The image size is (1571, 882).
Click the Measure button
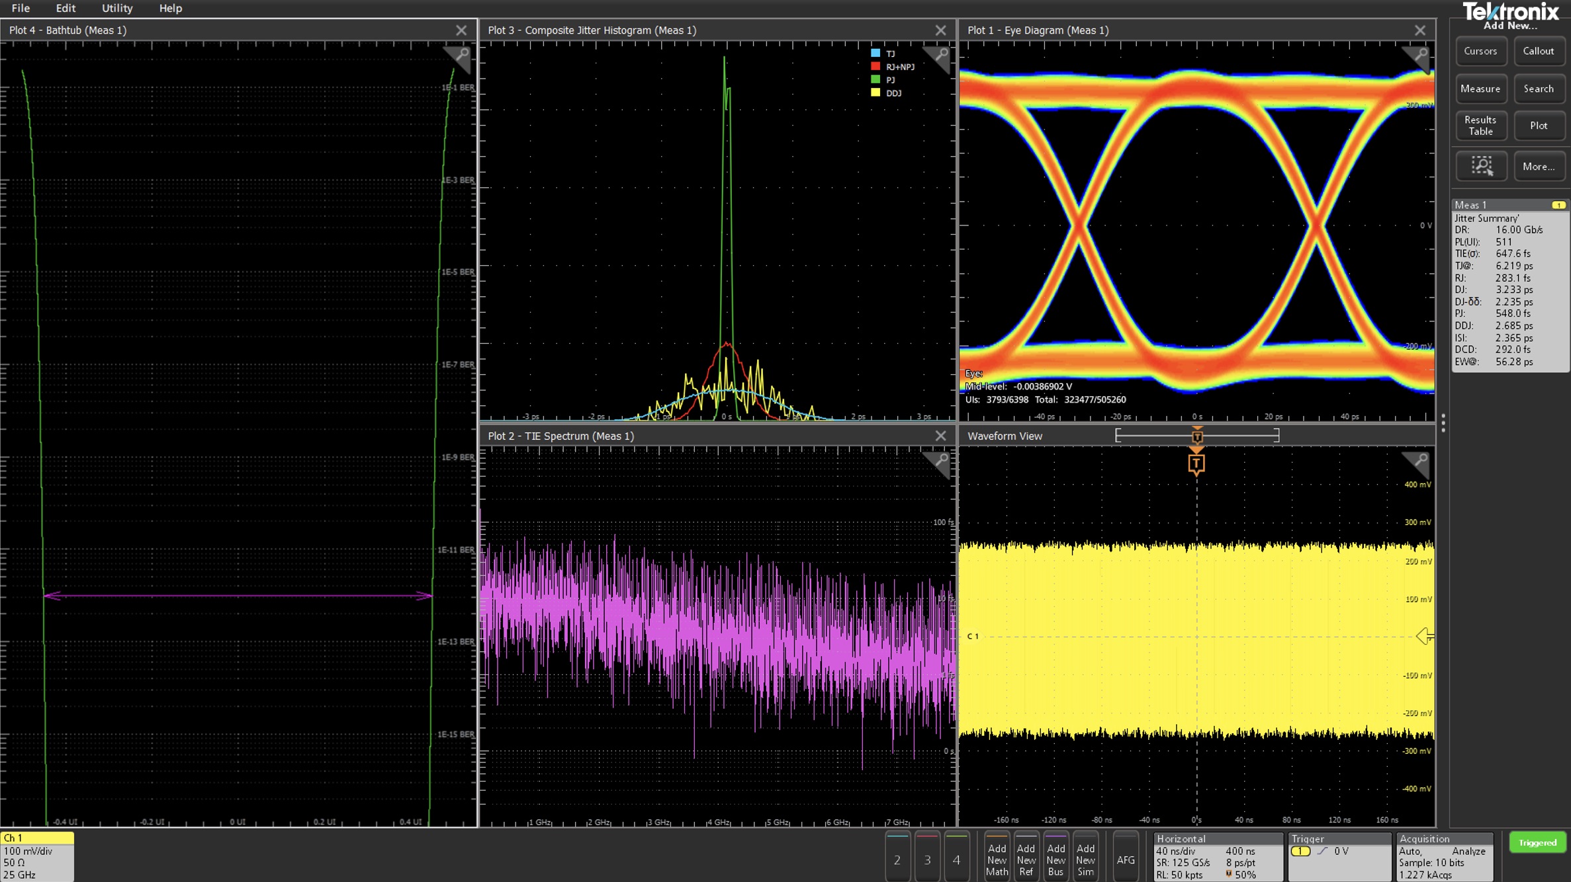point(1480,89)
